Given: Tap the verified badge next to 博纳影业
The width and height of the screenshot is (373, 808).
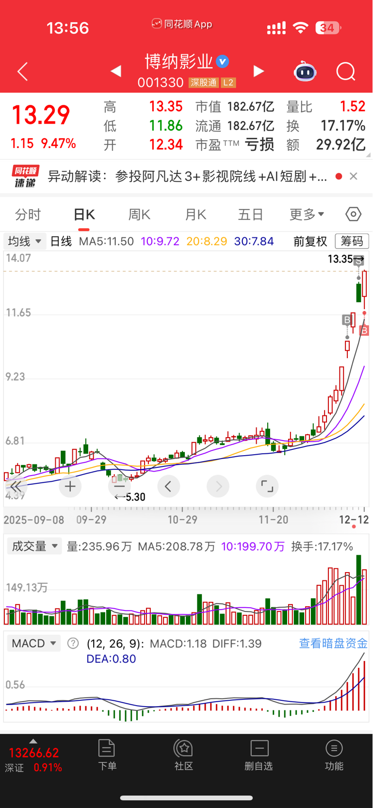Looking at the screenshot, I should pos(222,62).
